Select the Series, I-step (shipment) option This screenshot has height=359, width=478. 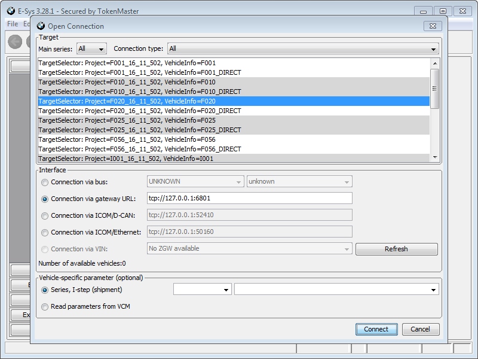pos(45,289)
